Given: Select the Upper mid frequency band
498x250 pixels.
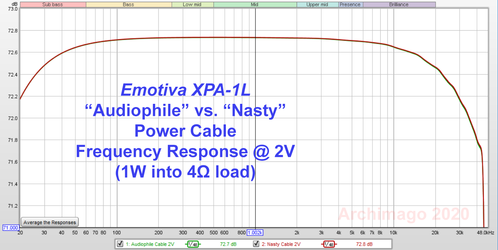Looking at the screenshot, I should tap(317, 4).
